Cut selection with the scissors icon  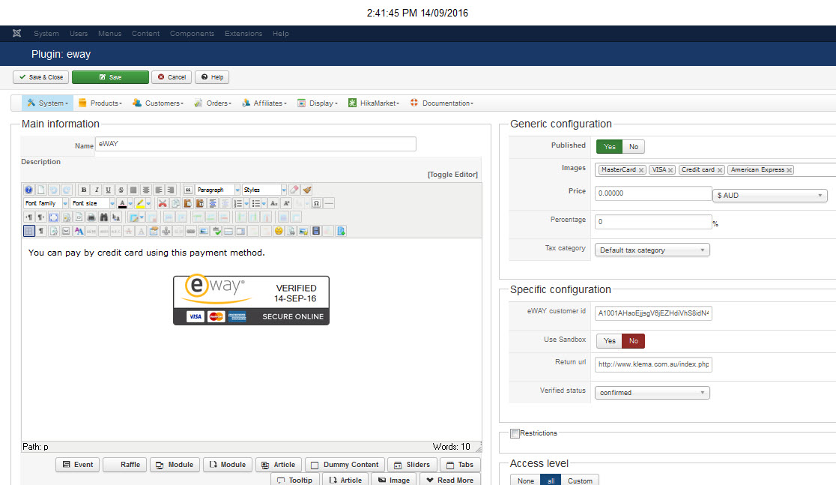163,203
